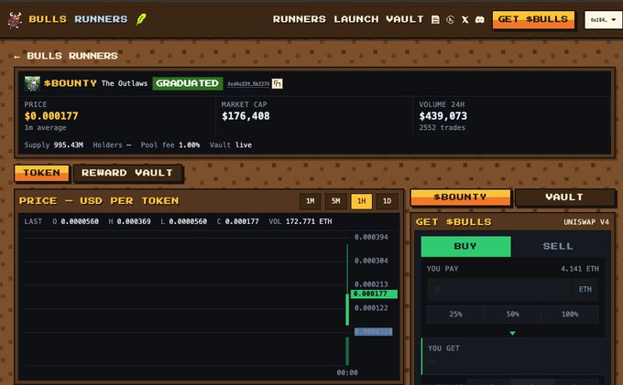Select the 1M chart interval
Screen dimensions: 623x385
tap(310, 201)
